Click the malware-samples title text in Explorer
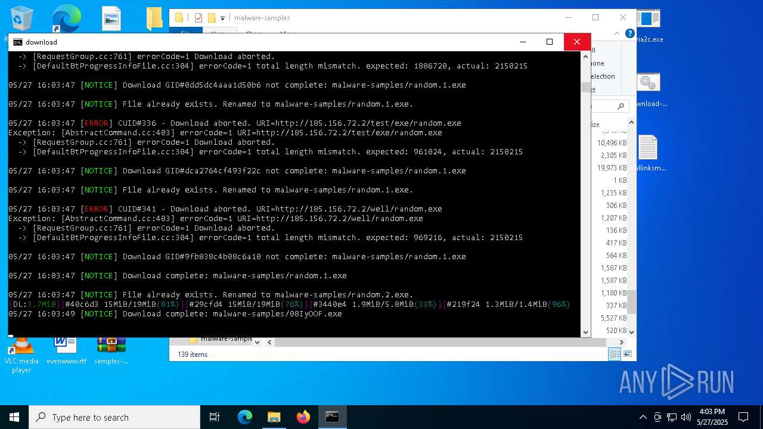Screen dimensions: 763x429 tap(262, 18)
